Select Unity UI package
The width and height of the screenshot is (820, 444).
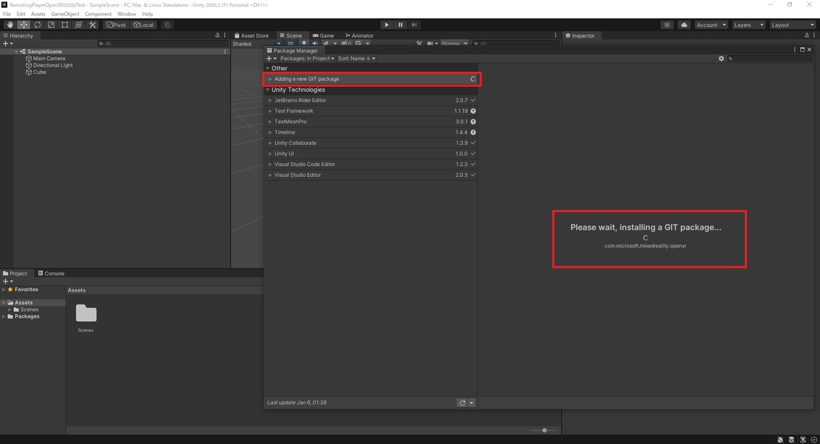click(x=371, y=154)
